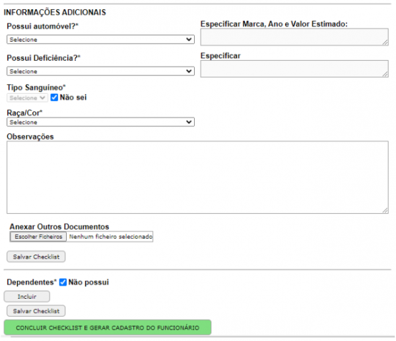
Task: Expand the Possui Deficiência dropdown
Action: tap(100, 71)
